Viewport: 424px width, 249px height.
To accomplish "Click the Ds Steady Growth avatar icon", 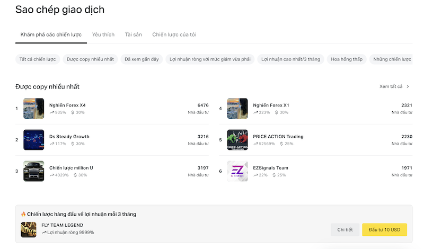I will [33, 140].
